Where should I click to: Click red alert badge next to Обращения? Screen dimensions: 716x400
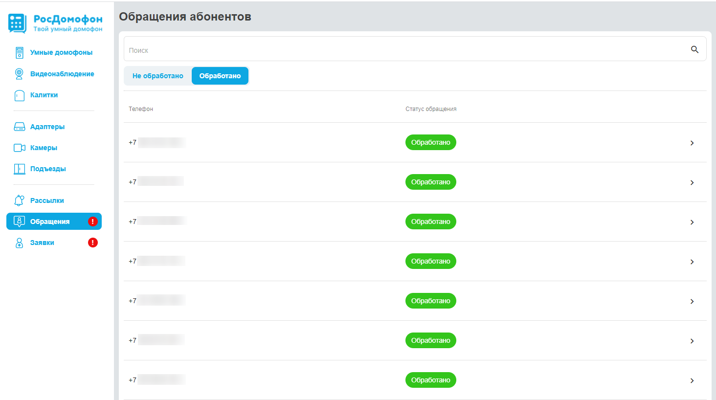92,222
